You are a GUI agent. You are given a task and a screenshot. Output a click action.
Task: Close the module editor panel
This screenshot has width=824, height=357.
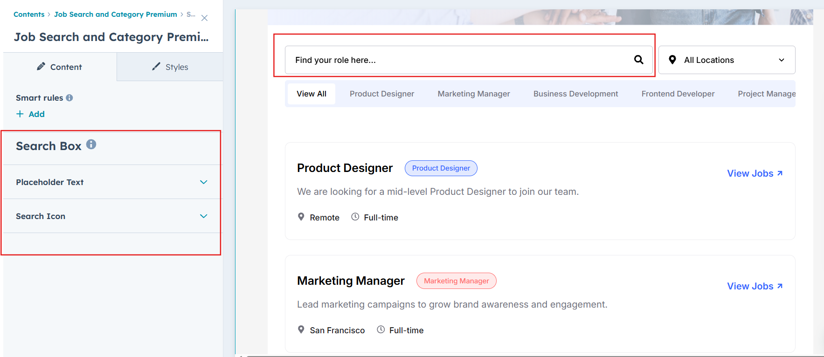pos(204,18)
